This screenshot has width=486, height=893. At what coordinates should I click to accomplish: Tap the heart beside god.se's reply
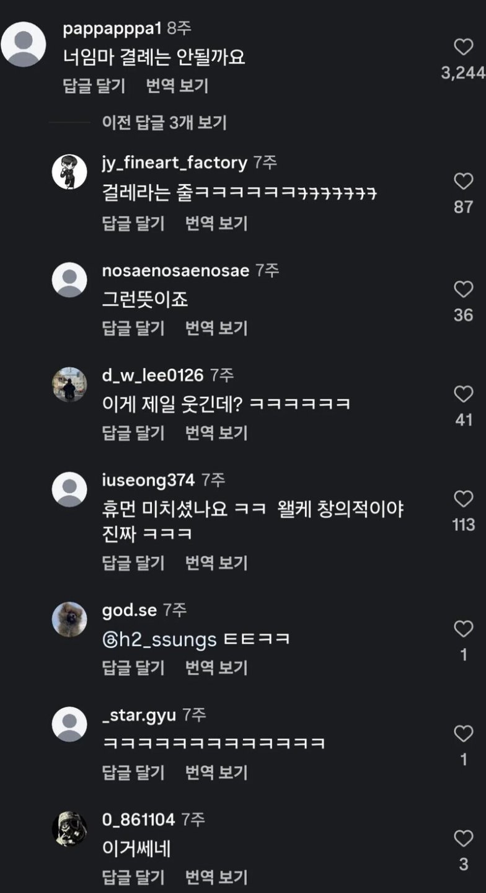pos(463,629)
